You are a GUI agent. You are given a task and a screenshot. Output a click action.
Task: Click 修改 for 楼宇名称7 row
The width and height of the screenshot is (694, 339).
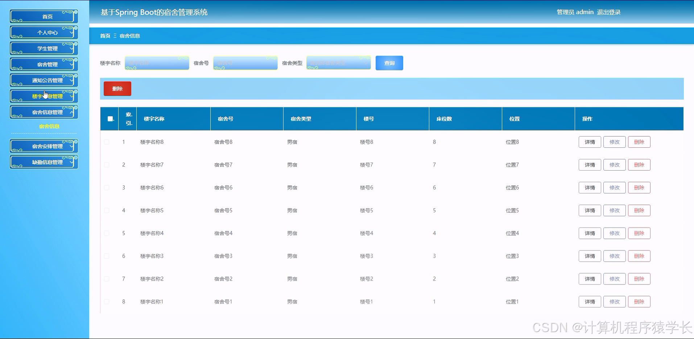(x=615, y=165)
